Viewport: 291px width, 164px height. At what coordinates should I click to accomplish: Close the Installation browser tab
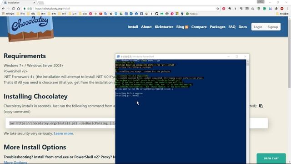(x=35, y=3)
